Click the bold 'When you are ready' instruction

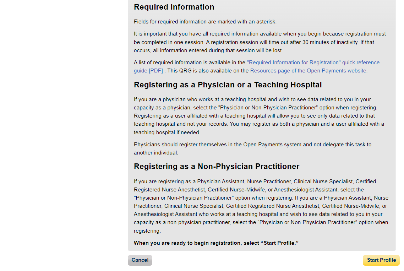coord(216,243)
